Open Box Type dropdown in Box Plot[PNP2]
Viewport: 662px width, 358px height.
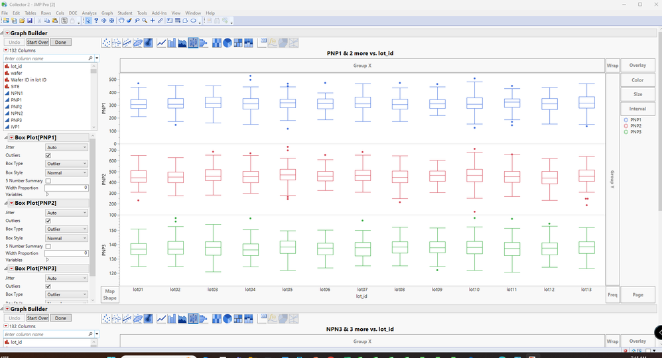pyautogui.click(x=66, y=229)
